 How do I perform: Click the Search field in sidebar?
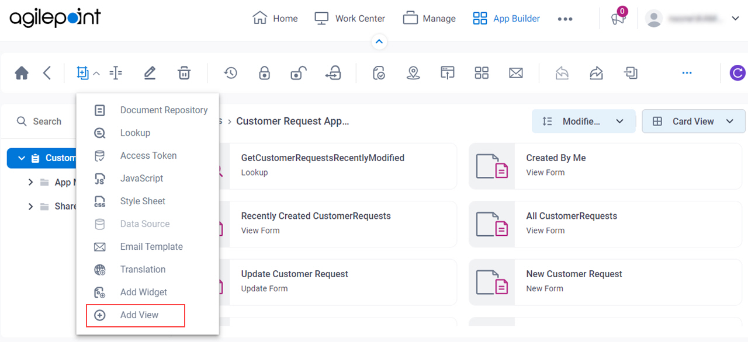pos(41,121)
